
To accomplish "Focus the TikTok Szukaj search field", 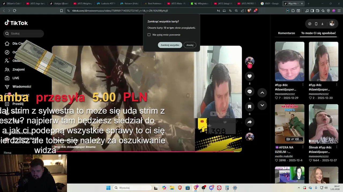I will (x=24, y=34).
